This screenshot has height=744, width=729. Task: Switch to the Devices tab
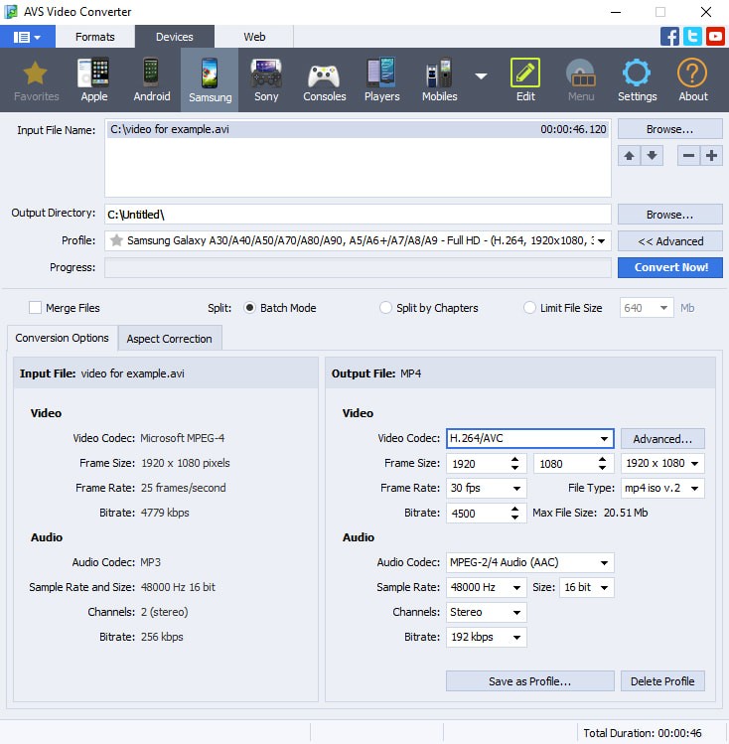[x=175, y=37]
